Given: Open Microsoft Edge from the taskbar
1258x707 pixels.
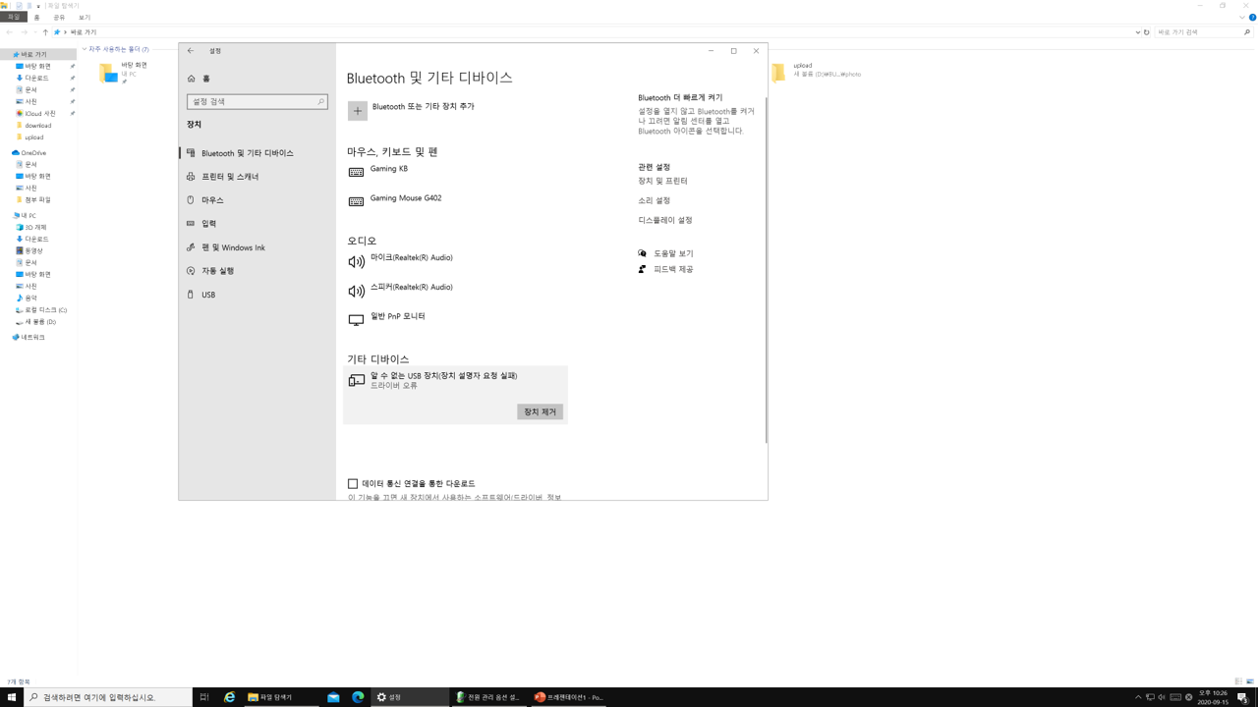Looking at the screenshot, I should tap(358, 697).
